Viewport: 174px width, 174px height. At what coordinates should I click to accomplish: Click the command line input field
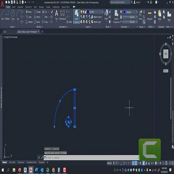(x=91, y=158)
